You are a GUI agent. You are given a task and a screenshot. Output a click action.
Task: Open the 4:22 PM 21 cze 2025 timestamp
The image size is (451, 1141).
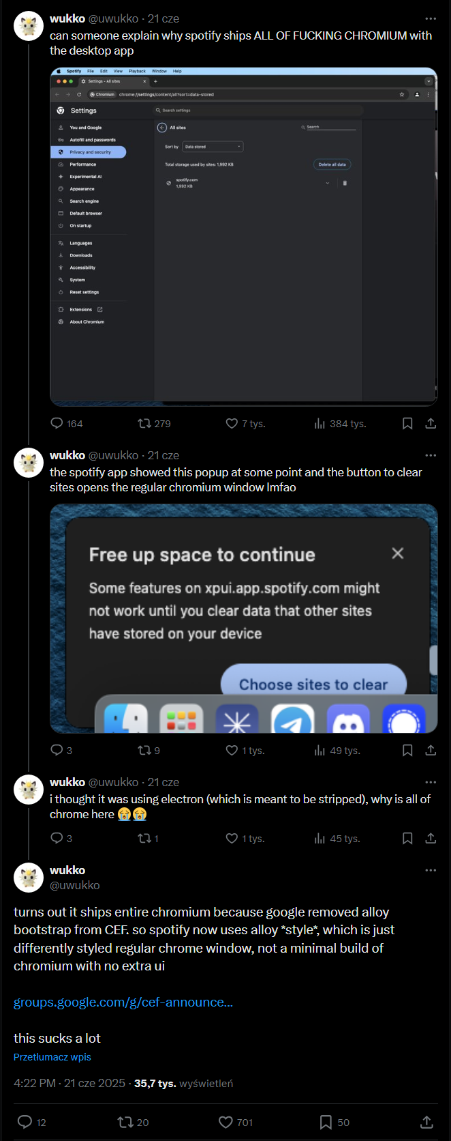69,1083
